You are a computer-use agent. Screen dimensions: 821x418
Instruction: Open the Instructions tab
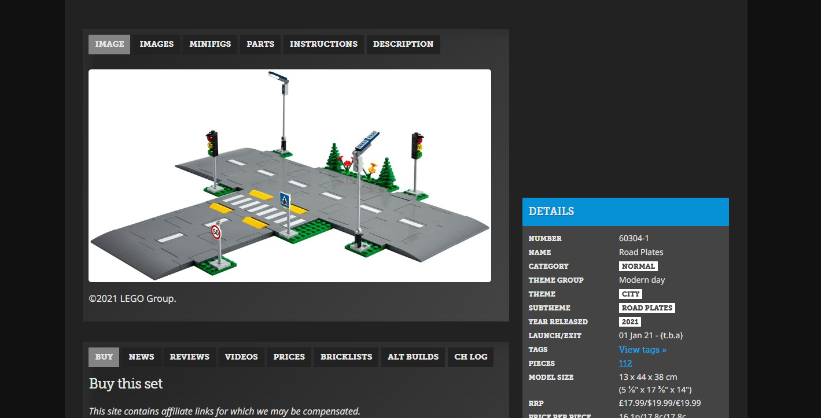point(323,45)
